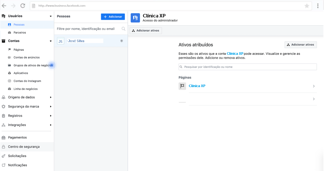The image size is (324, 171).
Task: Click the Páginas flag icon in sidebar
Action: (x=9, y=50)
